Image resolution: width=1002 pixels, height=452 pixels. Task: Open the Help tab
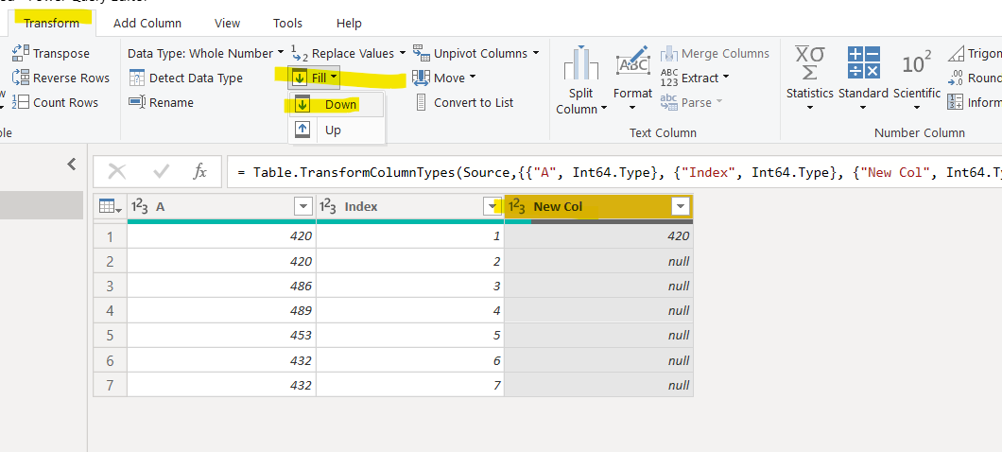349,23
